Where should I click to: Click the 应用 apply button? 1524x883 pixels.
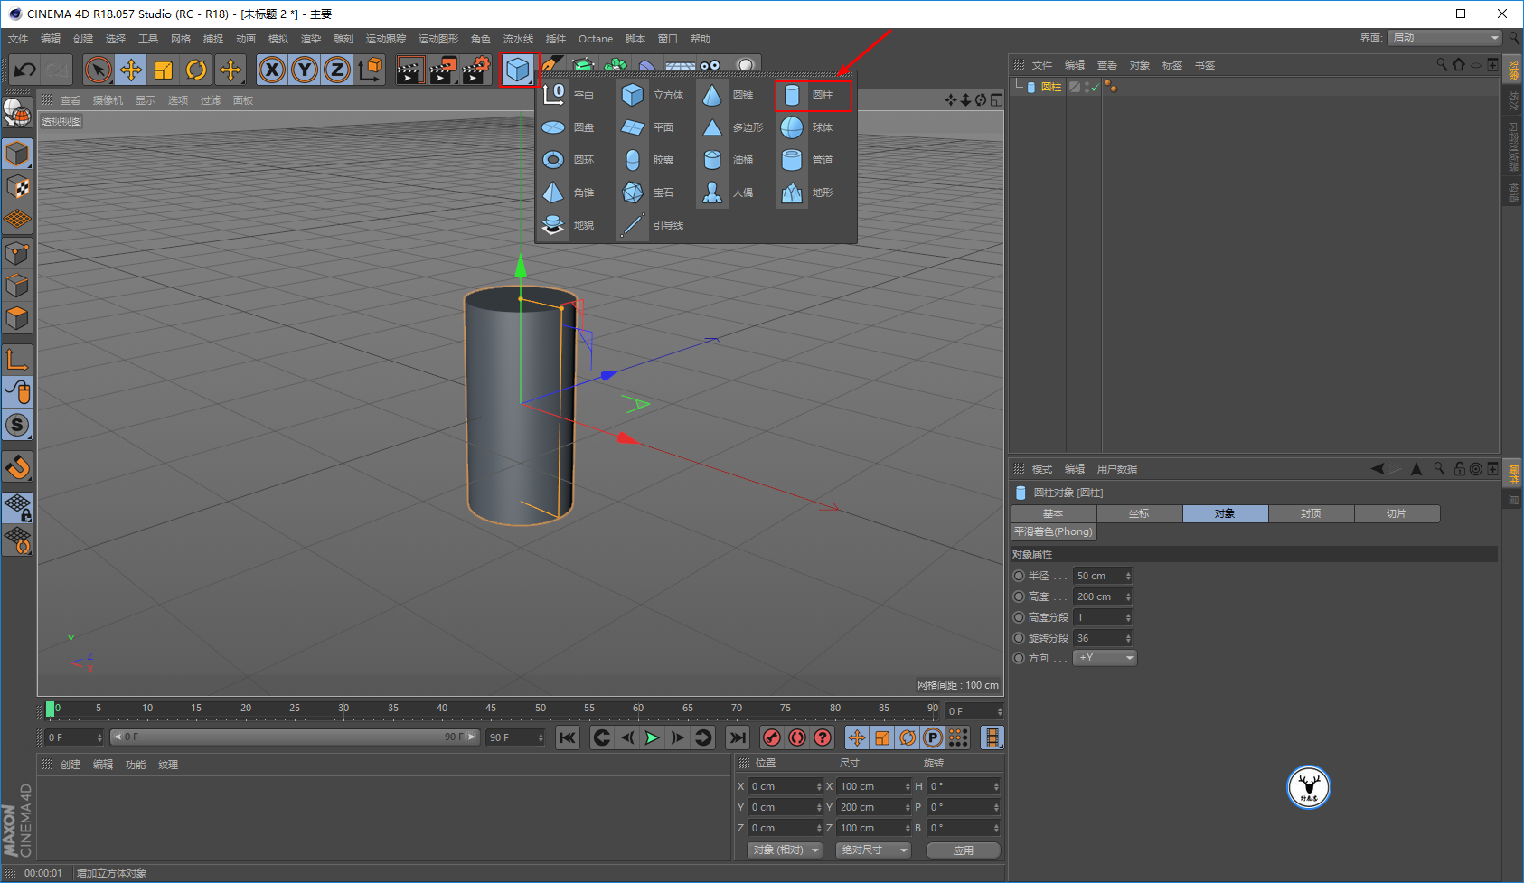[964, 850]
